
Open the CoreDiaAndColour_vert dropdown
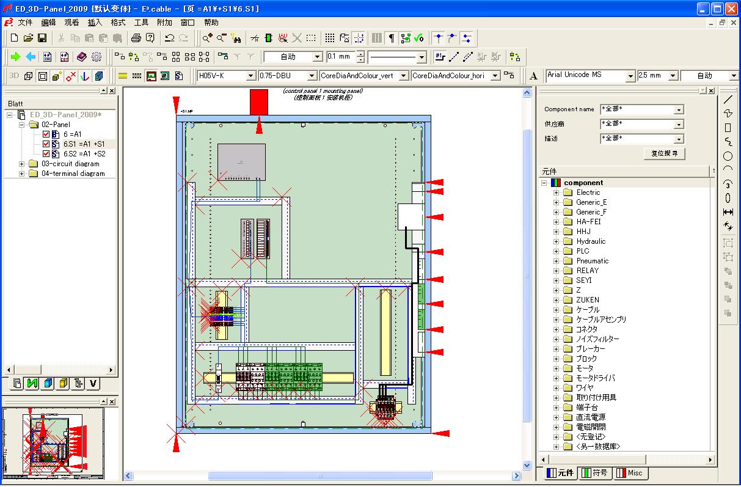(x=404, y=76)
